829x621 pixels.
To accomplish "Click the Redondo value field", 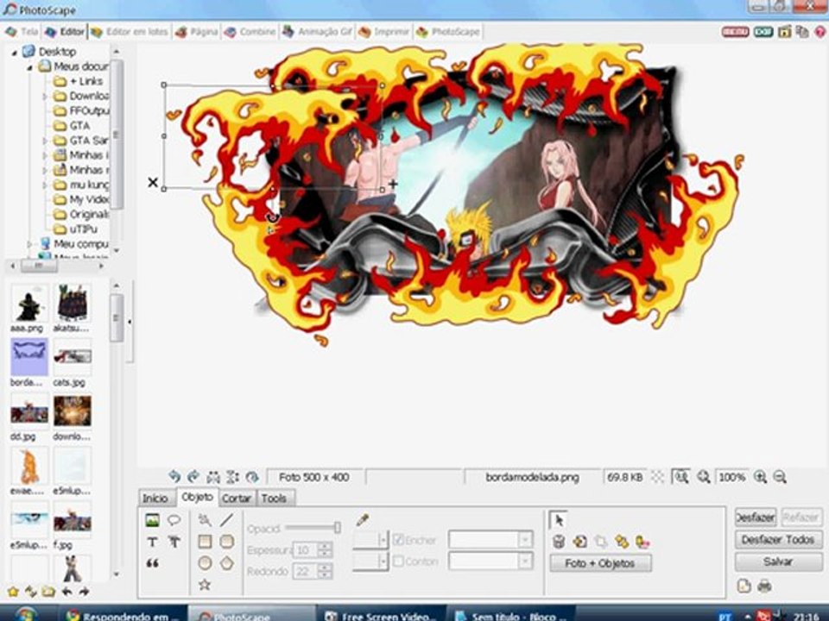I will pos(306,571).
